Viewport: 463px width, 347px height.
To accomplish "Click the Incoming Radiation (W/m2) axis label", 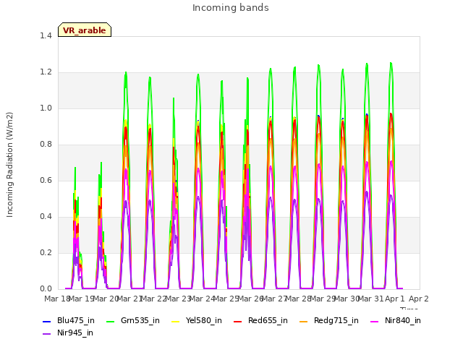I will [x=9, y=165].
